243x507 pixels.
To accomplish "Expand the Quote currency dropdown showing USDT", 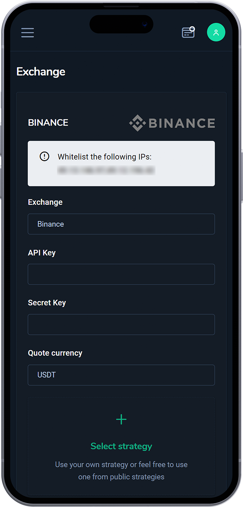I will [x=121, y=375].
